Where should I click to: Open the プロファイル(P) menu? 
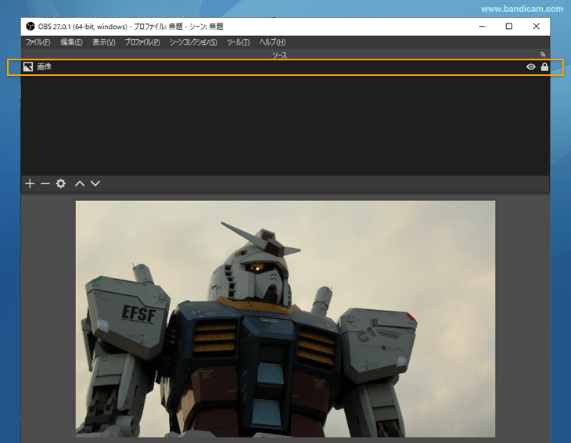pos(142,42)
